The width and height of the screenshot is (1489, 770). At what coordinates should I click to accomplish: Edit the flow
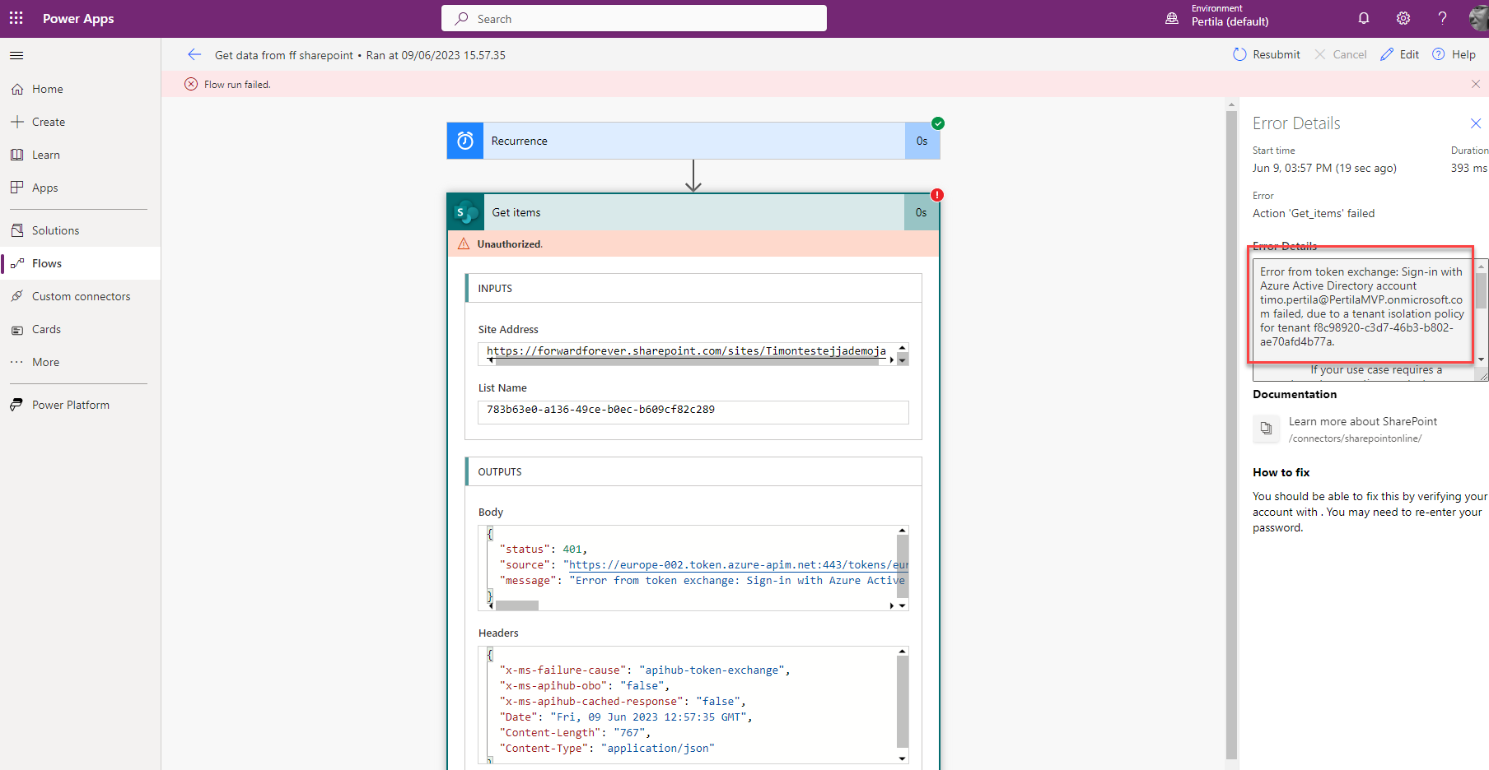[x=1400, y=54]
